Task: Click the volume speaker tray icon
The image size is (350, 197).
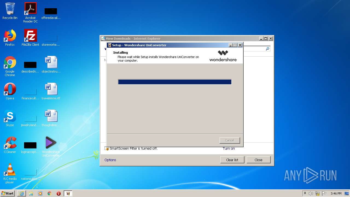Action: pyautogui.click(x=311, y=193)
